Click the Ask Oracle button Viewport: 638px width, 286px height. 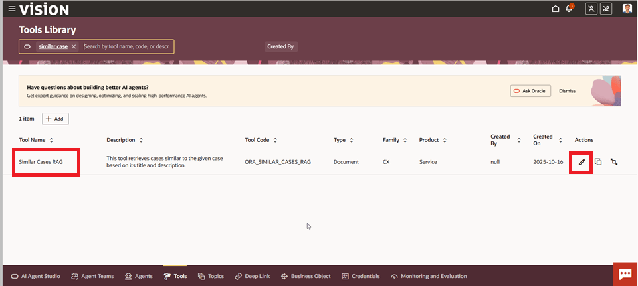(x=530, y=91)
